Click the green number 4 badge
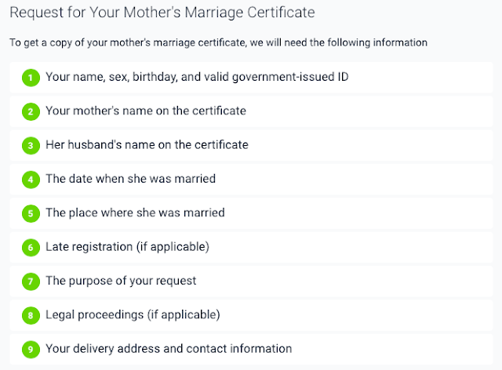The image size is (502, 370). (x=31, y=180)
